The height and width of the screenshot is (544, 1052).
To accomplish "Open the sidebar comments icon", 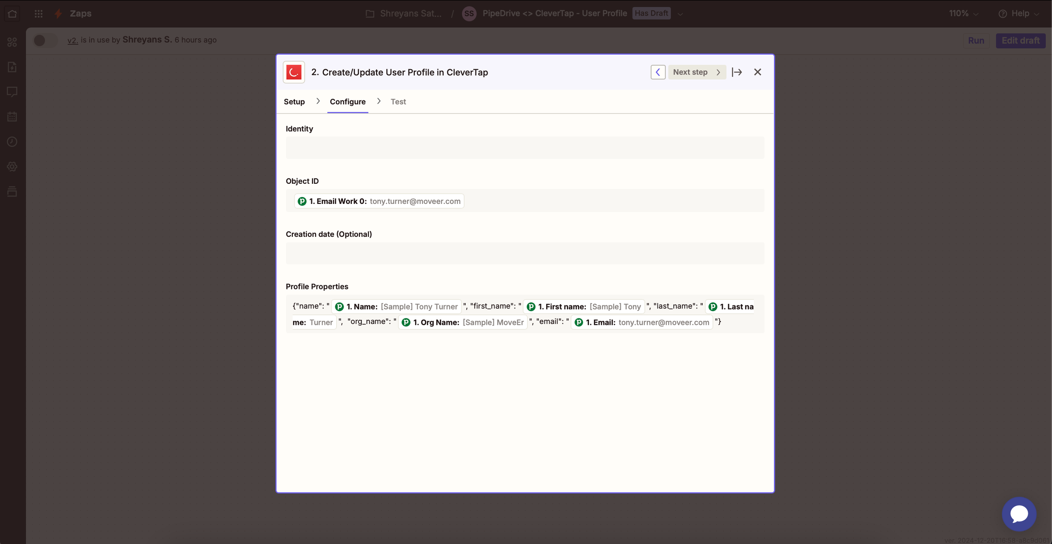I will [x=12, y=92].
